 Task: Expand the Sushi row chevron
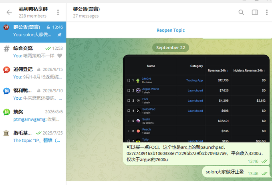129,121
